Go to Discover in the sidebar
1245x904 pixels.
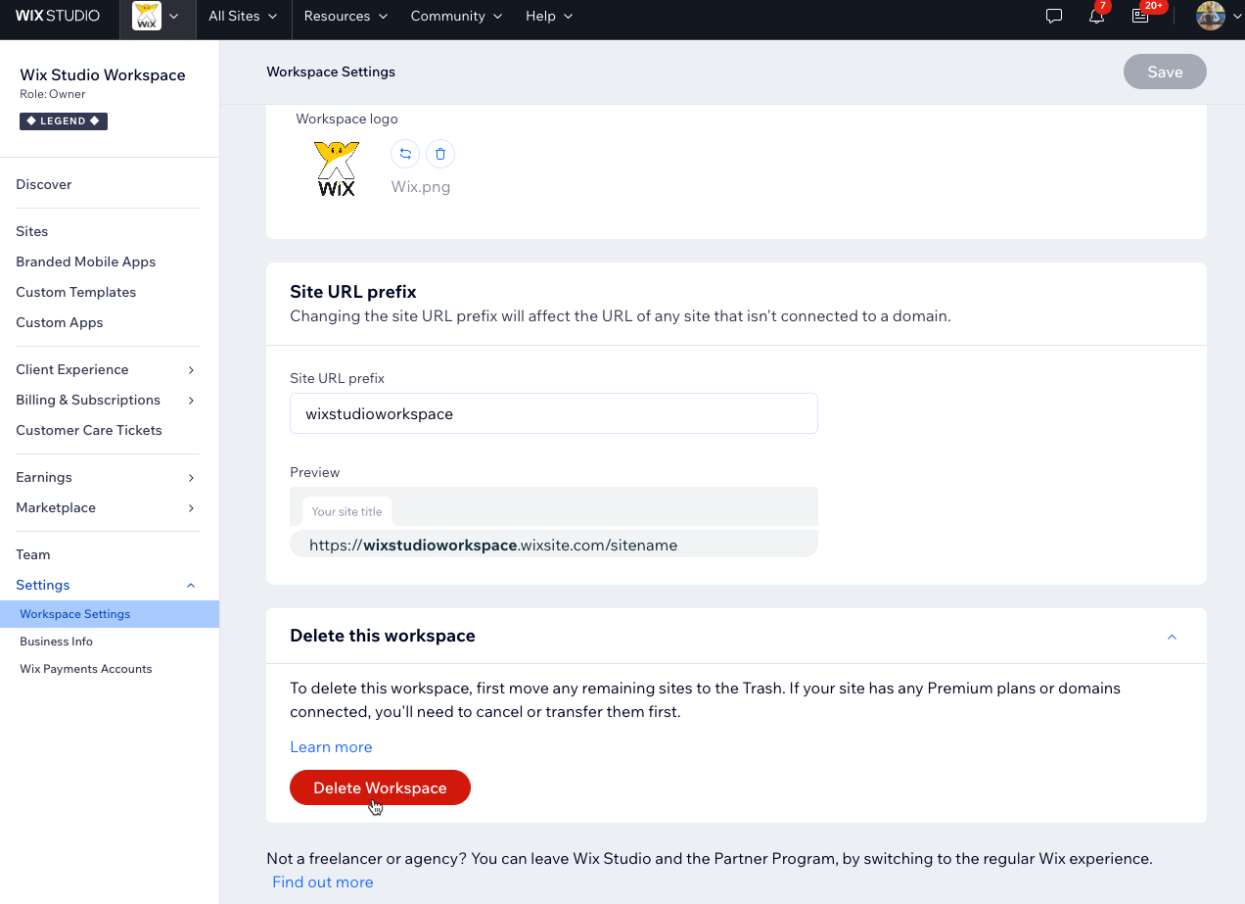tap(44, 184)
